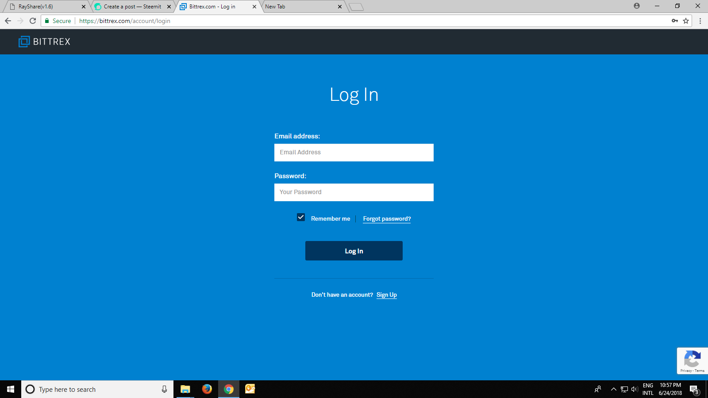The height and width of the screenshot is (398, 708).
Task: Close the New Tab tab
Action: click(x=340, y=7)
